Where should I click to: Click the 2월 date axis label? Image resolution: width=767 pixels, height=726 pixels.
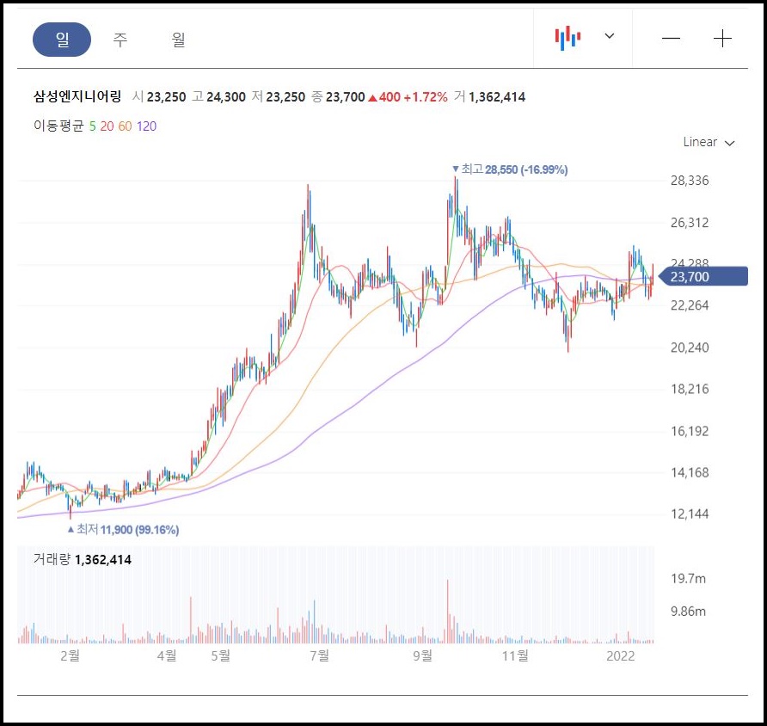point(70,655)
